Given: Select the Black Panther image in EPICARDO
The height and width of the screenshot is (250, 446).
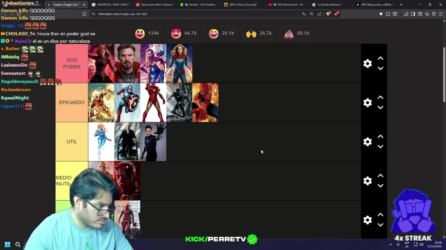Looking at the screenshot, I should click(x=179, y=103).
